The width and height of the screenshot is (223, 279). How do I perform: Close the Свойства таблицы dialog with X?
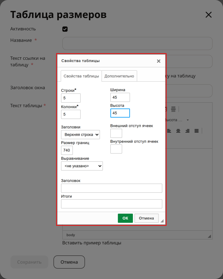tap(159, 61)
